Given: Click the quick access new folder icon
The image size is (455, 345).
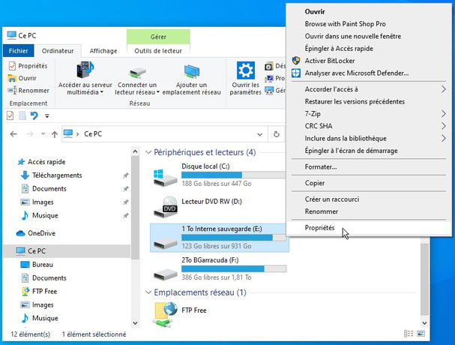Looking at the screenshot, I should pyautogui.click(x=22, y=115).
